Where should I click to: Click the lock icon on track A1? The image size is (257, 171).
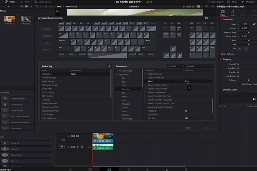(x=69, y=147)
